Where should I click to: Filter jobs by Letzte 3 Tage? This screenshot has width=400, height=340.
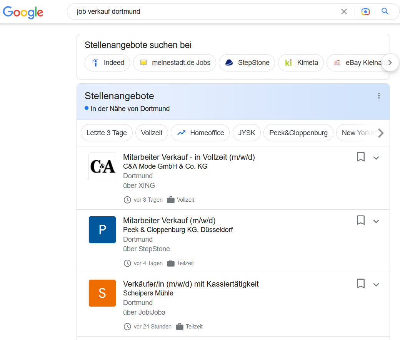coord(107,133)
